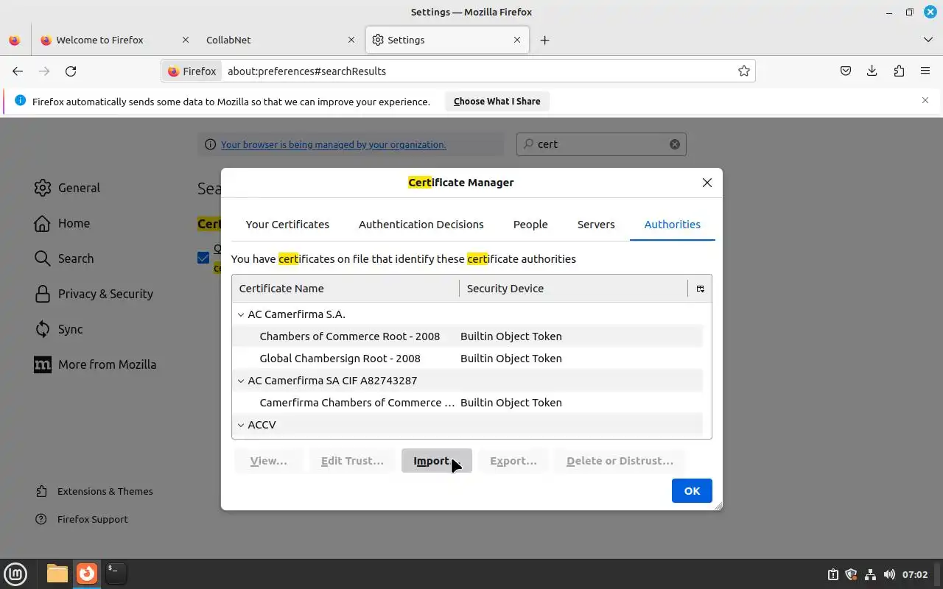Open Sync settings in sidebar

point(58,329)
